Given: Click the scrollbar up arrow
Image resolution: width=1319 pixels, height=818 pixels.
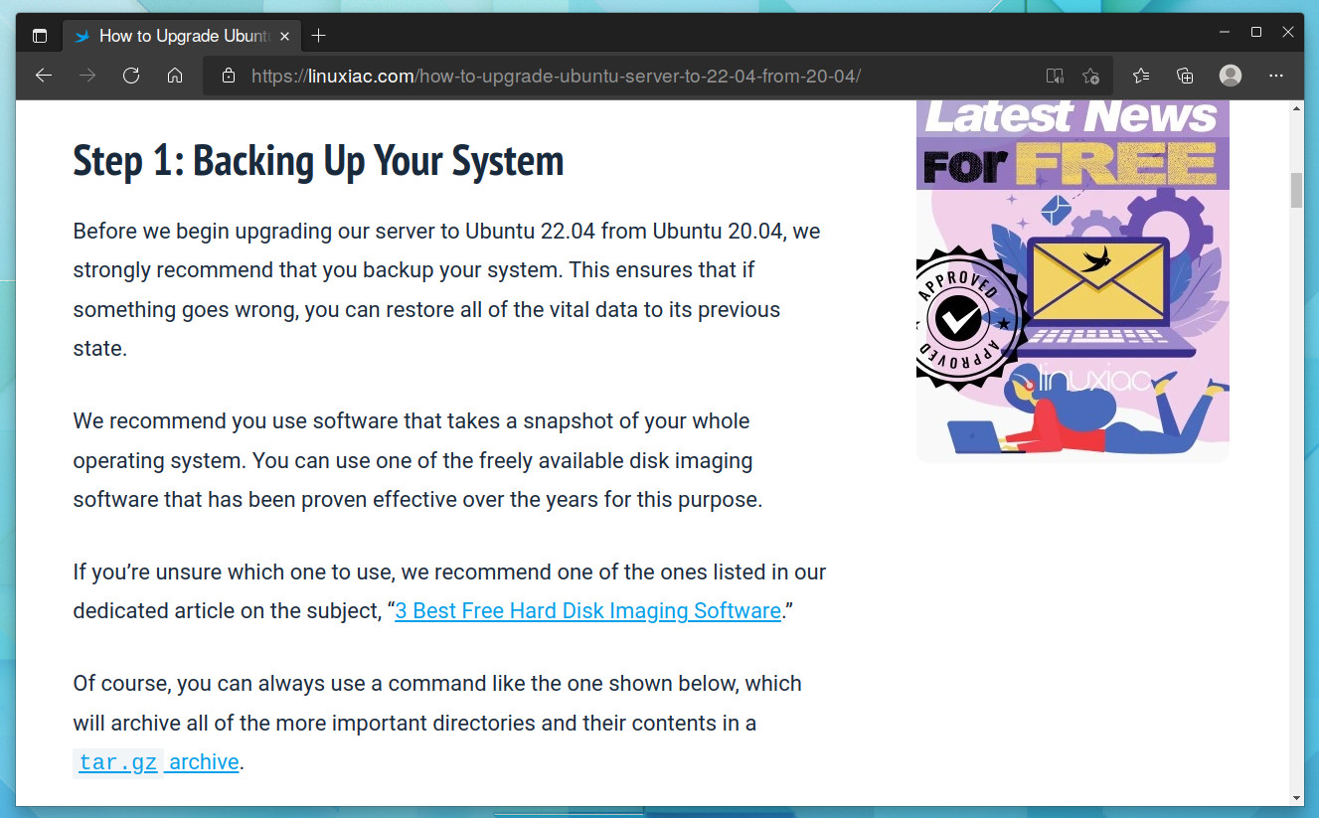Looking at the screenshot, I should [x=1296, y=107].
